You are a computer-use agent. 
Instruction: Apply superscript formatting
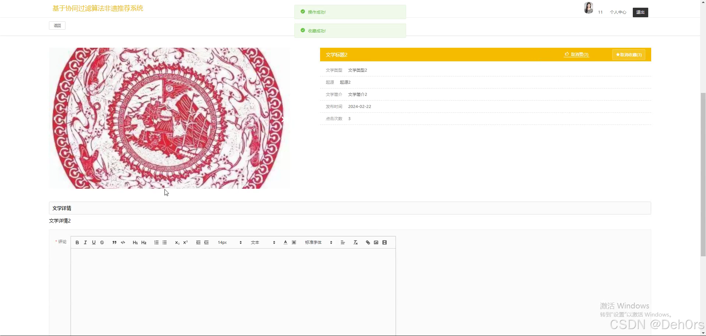click(x=185, y=242)
